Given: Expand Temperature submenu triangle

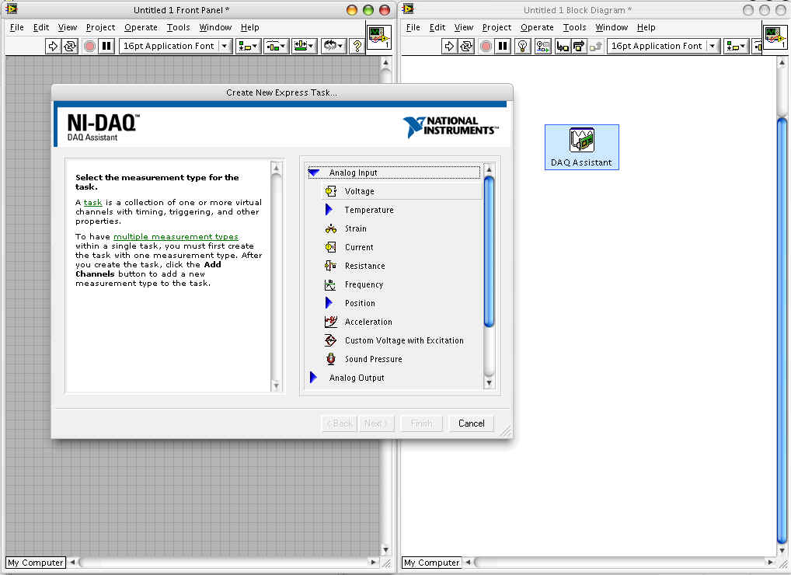Looking at the screenshot, I should click(x=329, y=209).
